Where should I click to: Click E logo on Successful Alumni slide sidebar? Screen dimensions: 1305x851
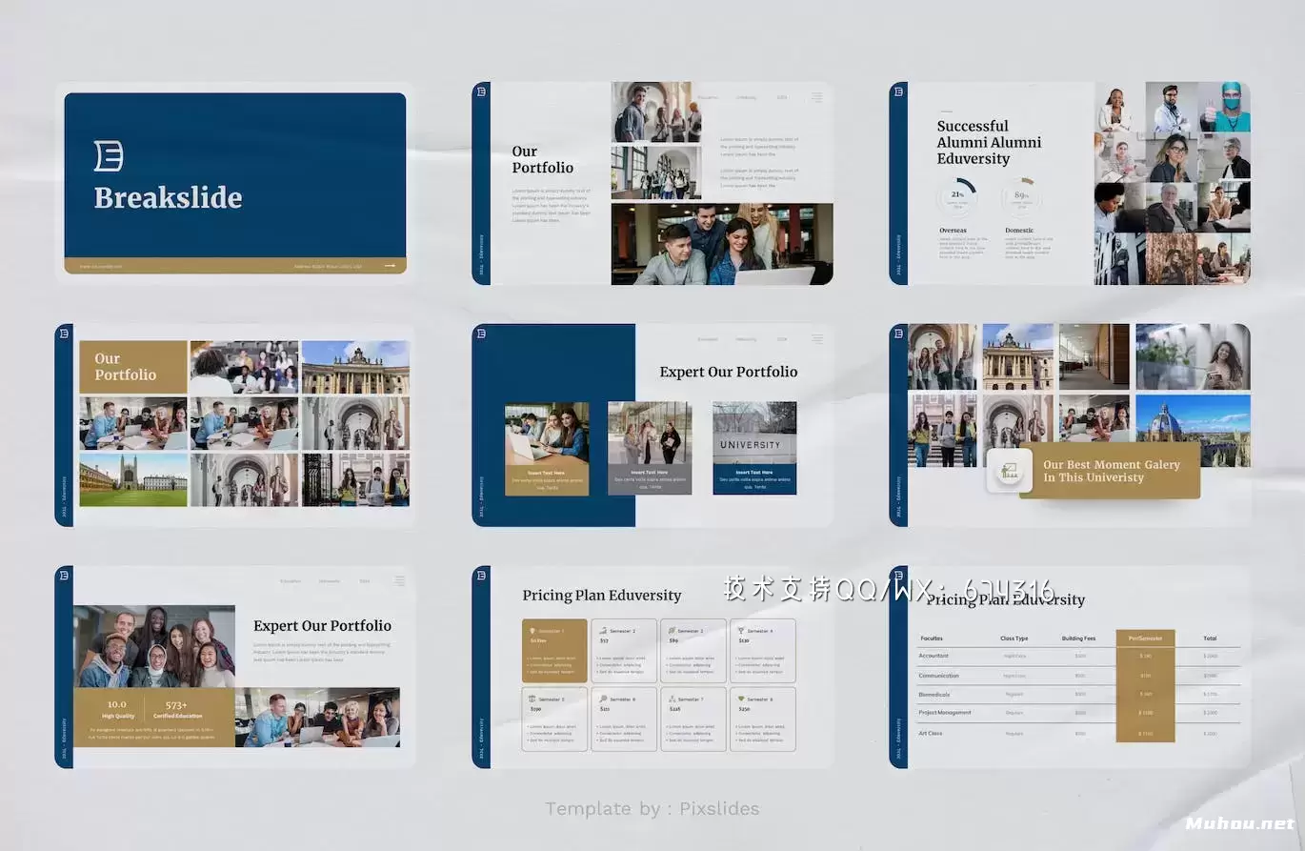click(x=898, y=92)
